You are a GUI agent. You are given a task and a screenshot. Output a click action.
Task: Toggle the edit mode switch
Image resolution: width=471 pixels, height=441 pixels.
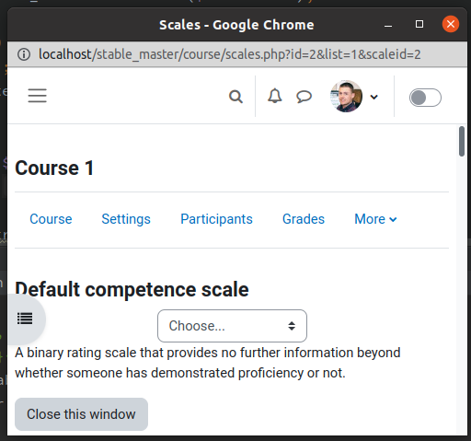point(425,98)
